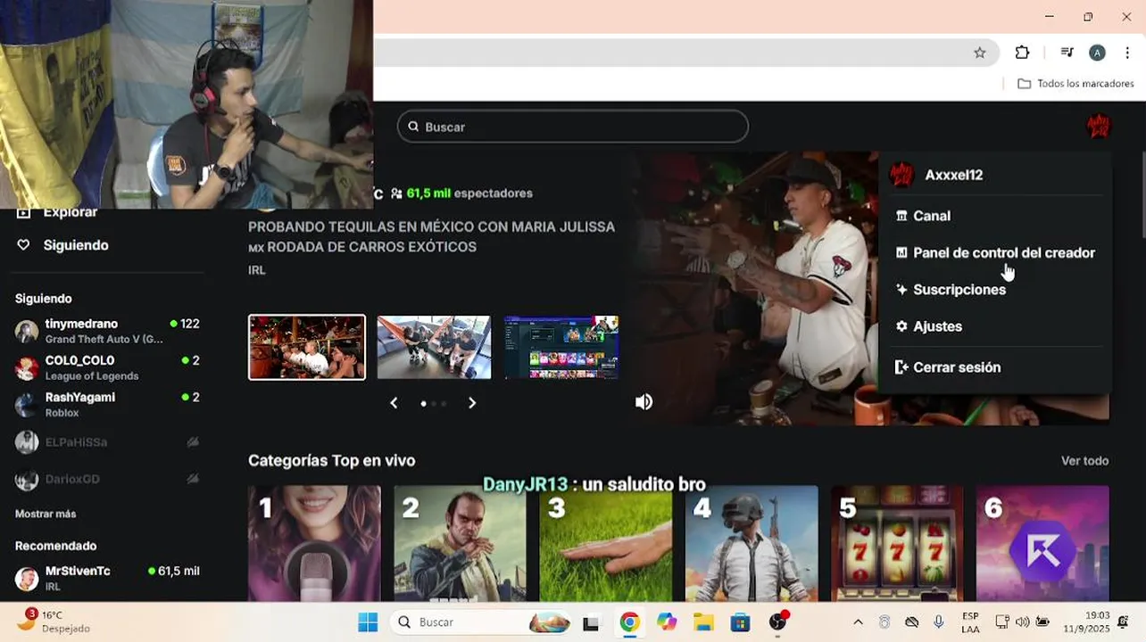Open tinymedrano channel in sidebar
Screen dimensions: 1146x642
pyautogui.click(x=107, y=332)
